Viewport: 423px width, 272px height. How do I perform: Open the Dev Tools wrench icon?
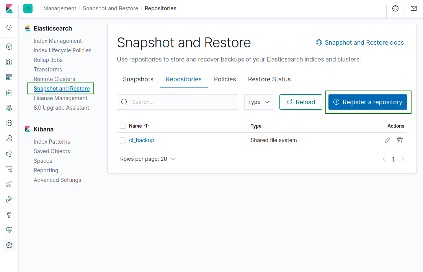coord(9,214)
